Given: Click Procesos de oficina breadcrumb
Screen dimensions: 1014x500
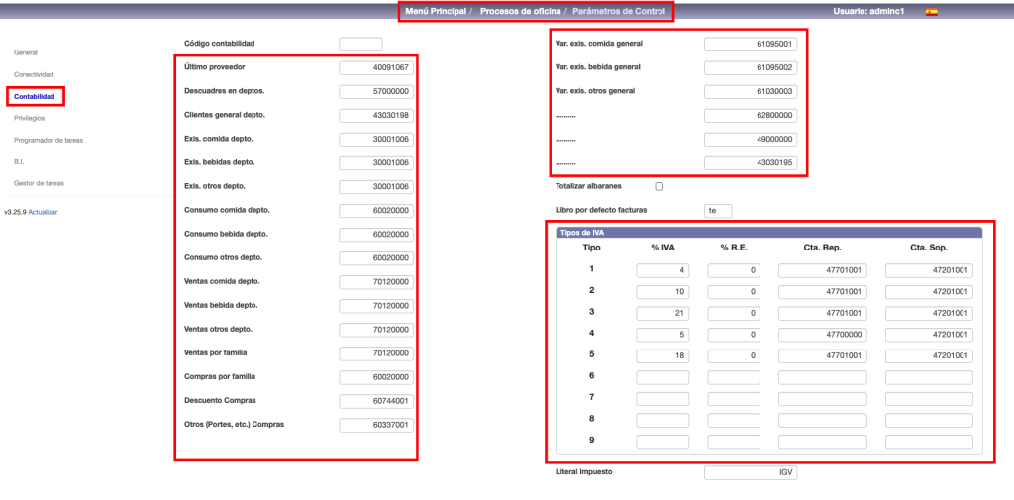Looking at the screenshot, I should point(521,11).
